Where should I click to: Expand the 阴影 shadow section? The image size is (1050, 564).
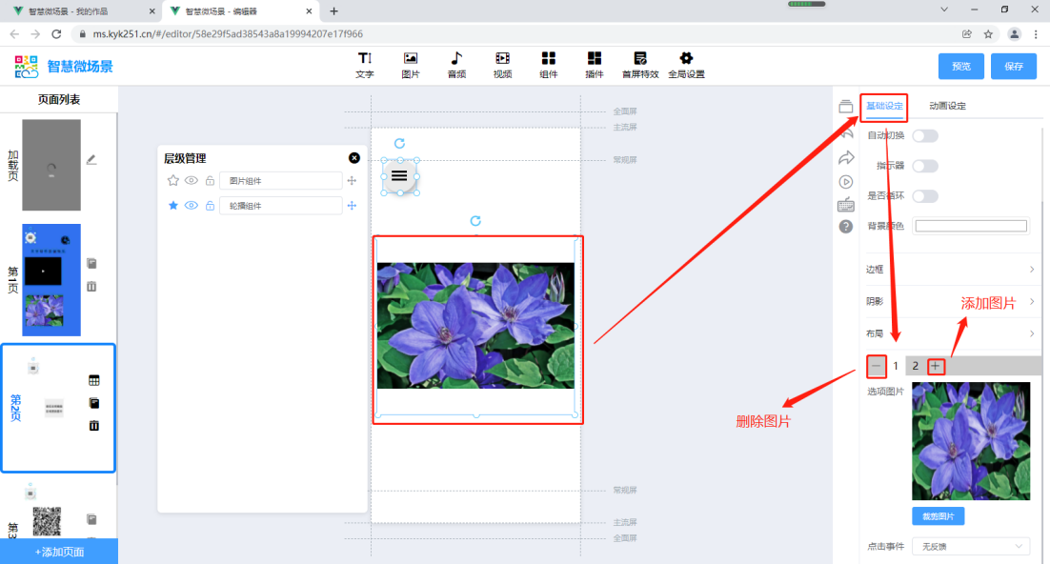click(x=950, y=302)
